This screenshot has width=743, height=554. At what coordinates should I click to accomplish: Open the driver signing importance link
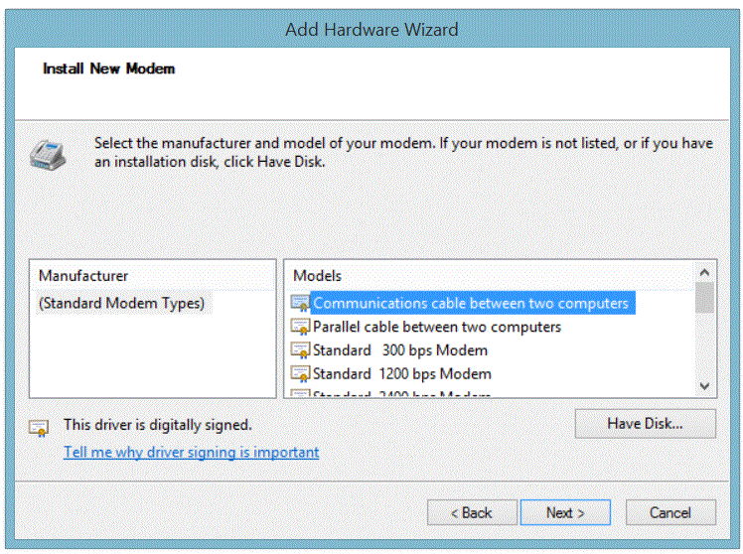coord(191,452)
